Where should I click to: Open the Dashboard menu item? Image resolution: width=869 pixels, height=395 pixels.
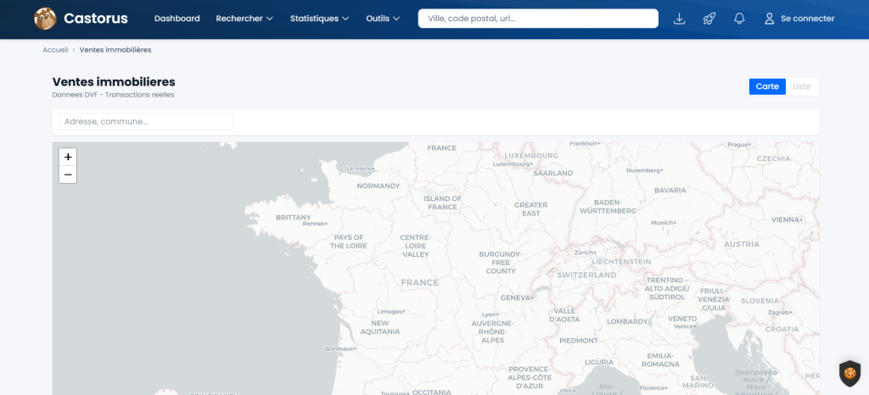[x=177, y=19]
